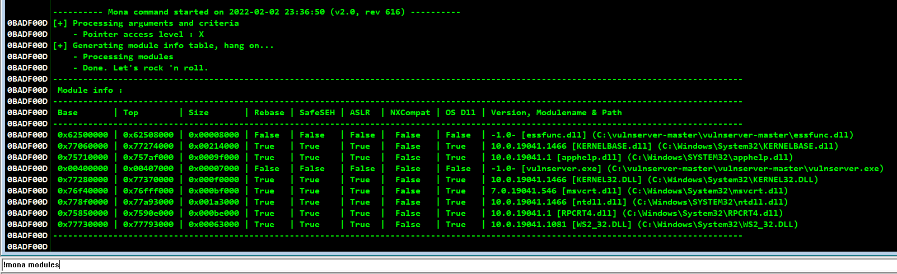This screenshot has height=274, width=897.
Task: Click the Base column header
Action: [68, 112]
